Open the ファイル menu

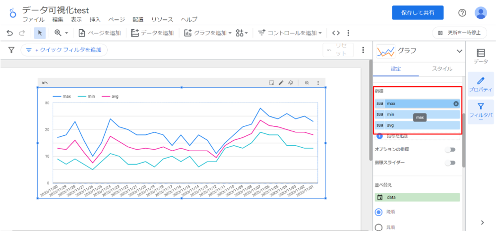pos(34,20)
